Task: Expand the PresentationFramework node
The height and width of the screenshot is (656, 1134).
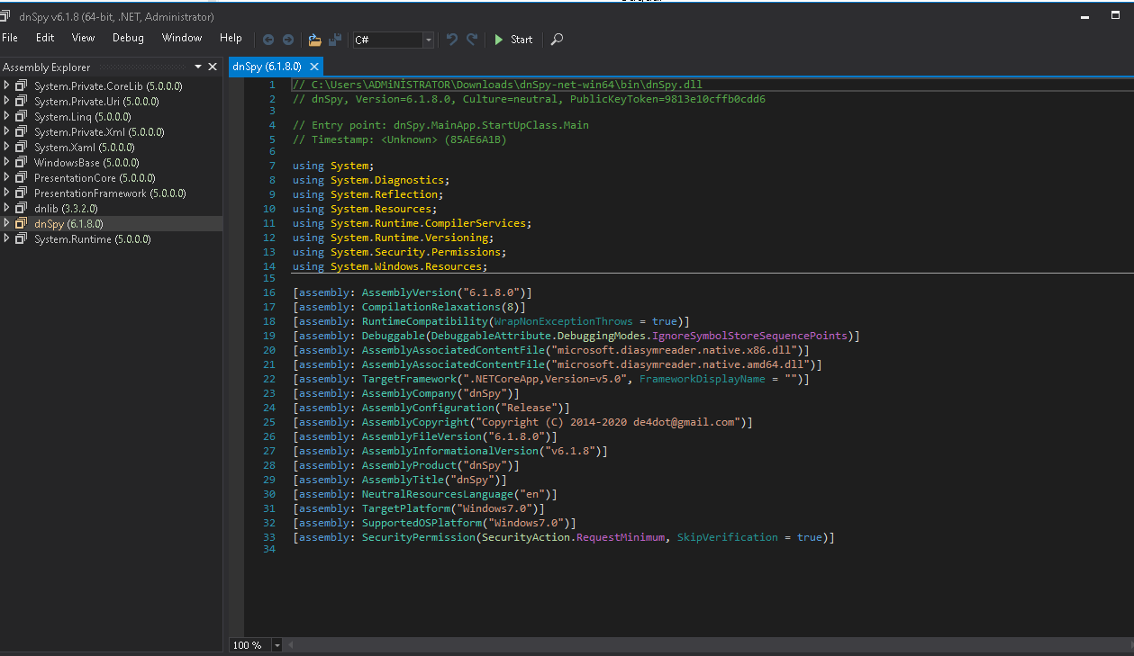Action: click(x=6, y=193)
